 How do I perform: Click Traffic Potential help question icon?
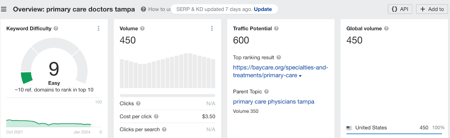(x=276, y=28)
